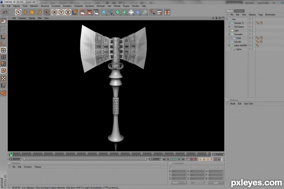
Task: Select Use Polygon tool in sidebar
Action: [3, 64]
